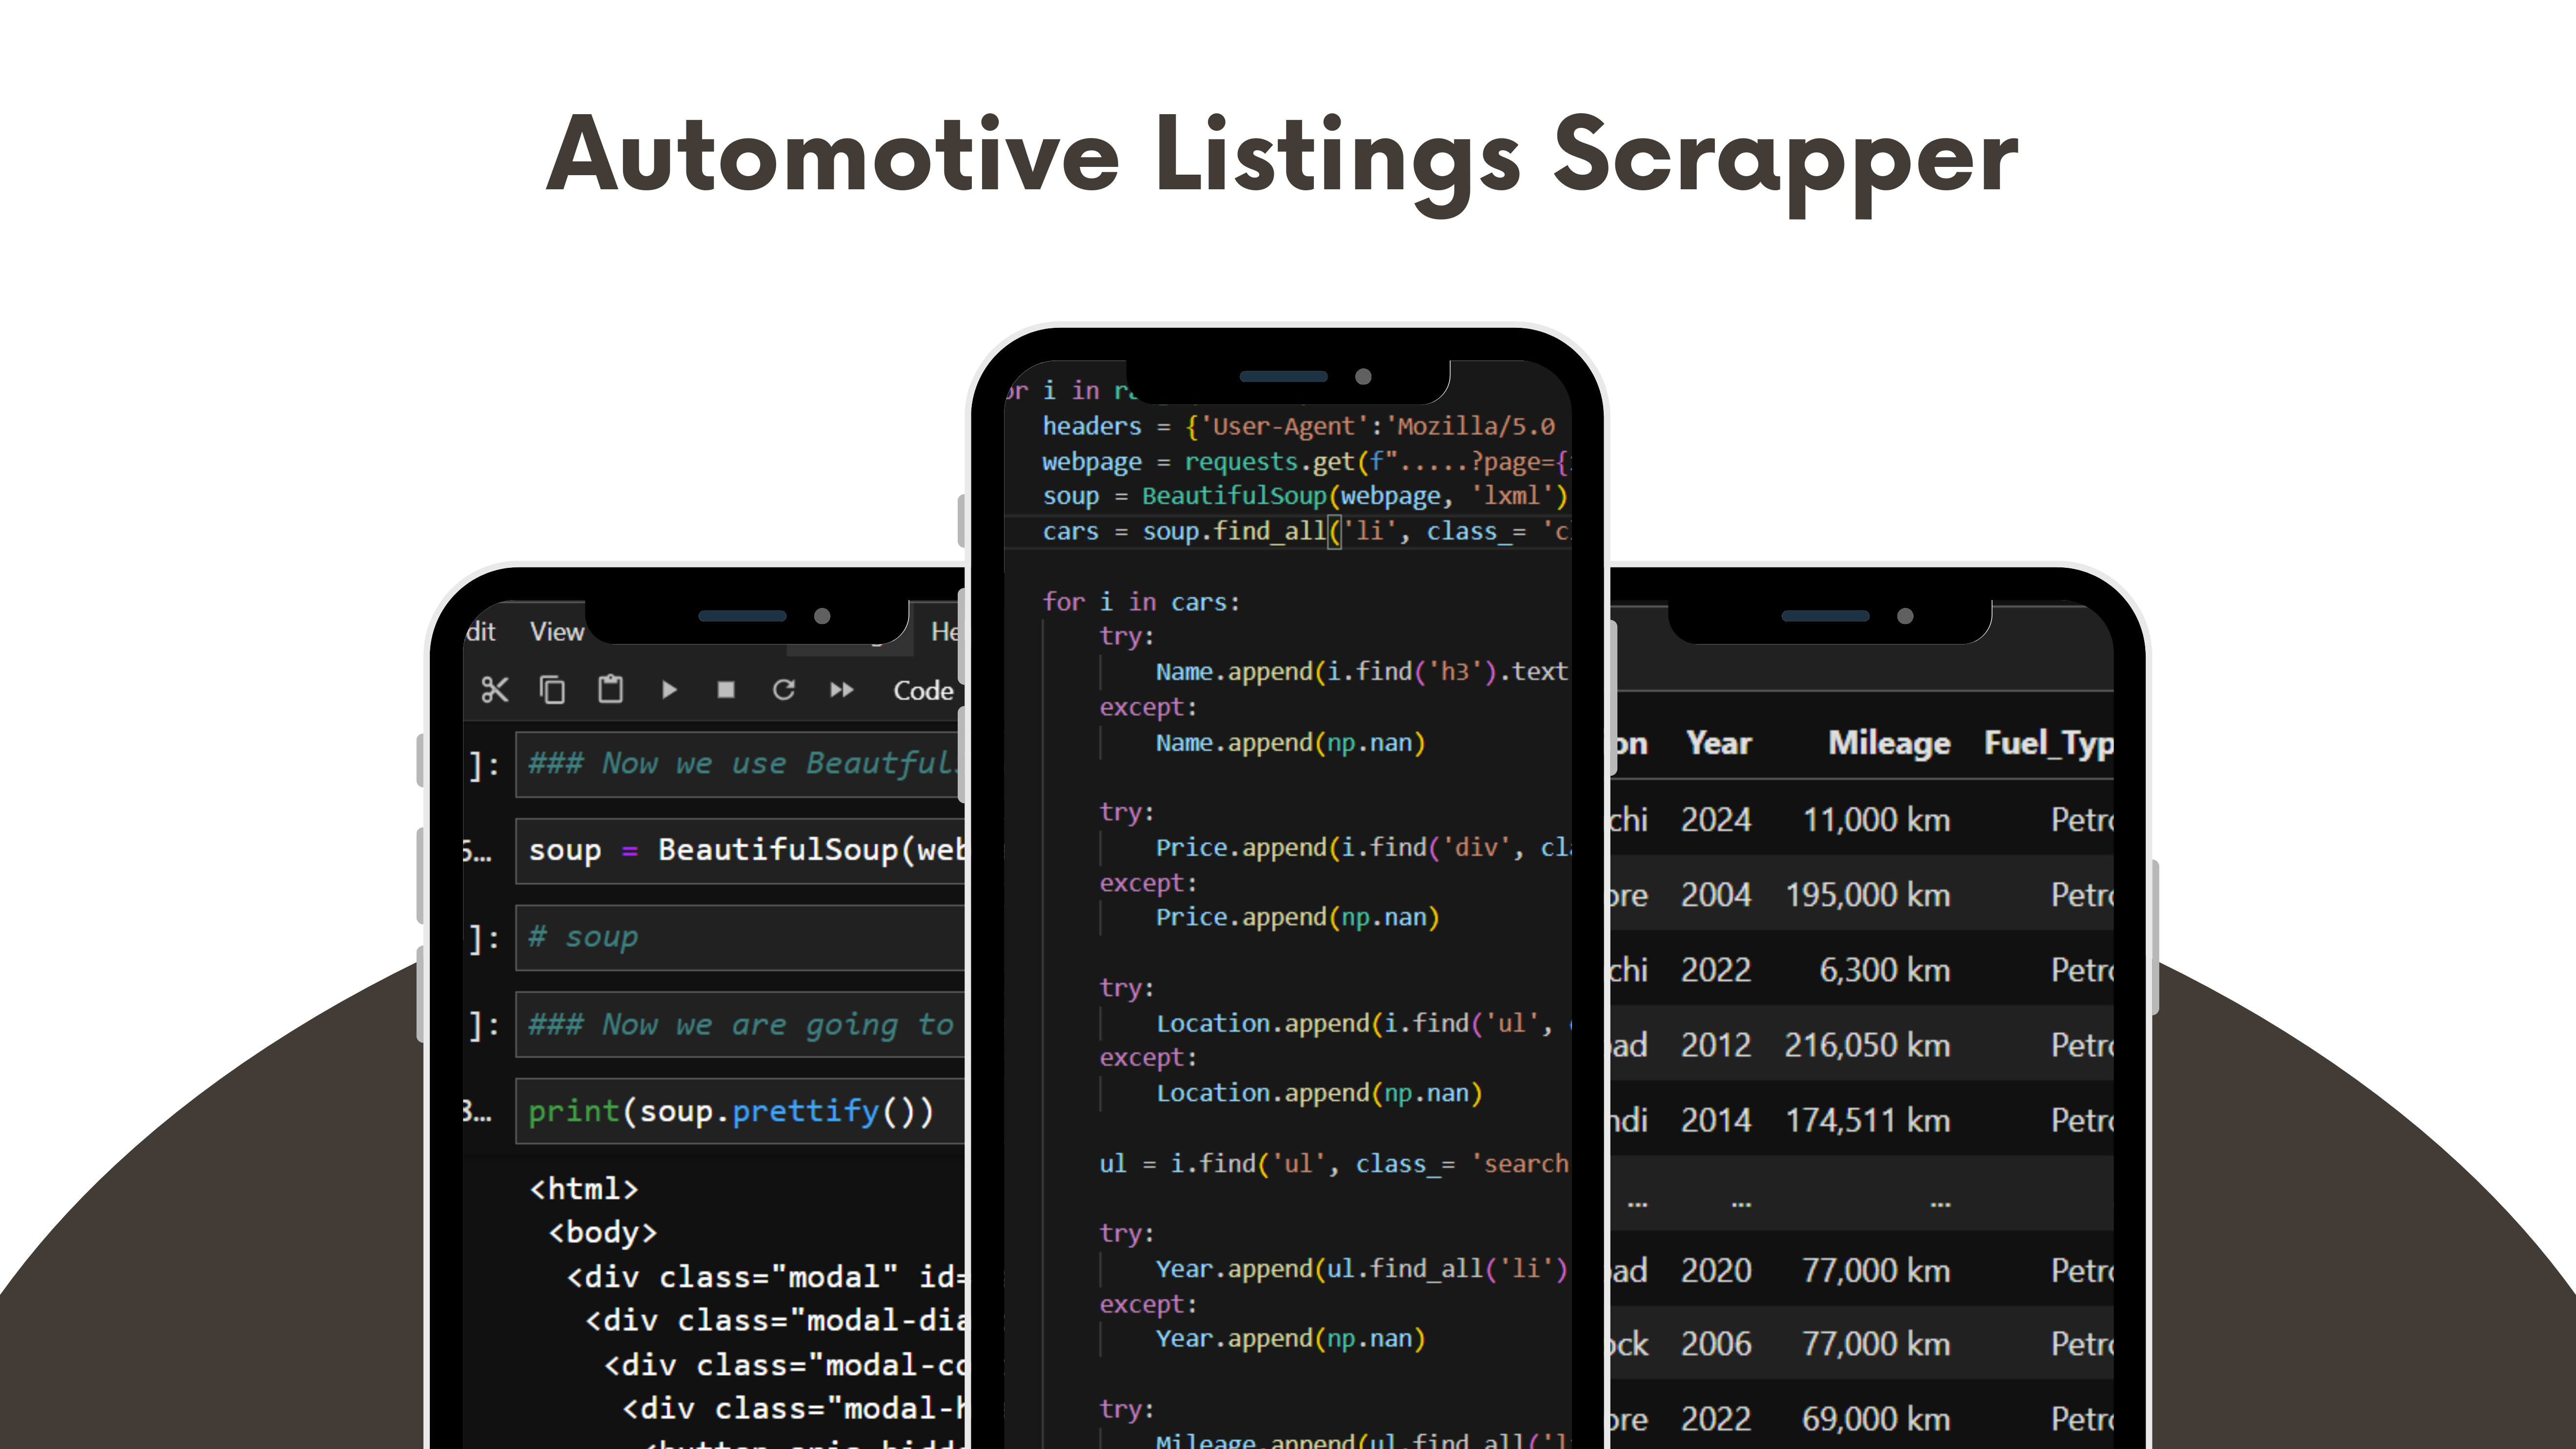Click the 195,000 km mileage cell

click(1867, 895)
